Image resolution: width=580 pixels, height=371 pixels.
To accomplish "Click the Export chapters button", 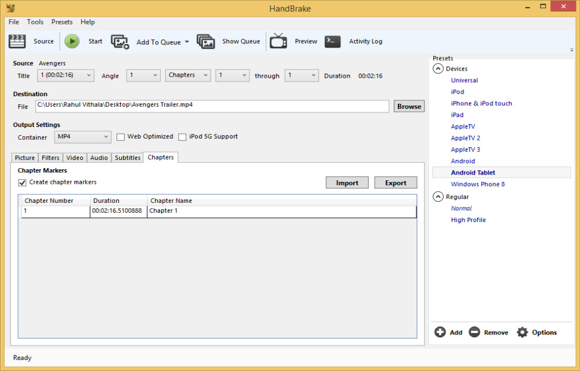I will click(396, 182).
